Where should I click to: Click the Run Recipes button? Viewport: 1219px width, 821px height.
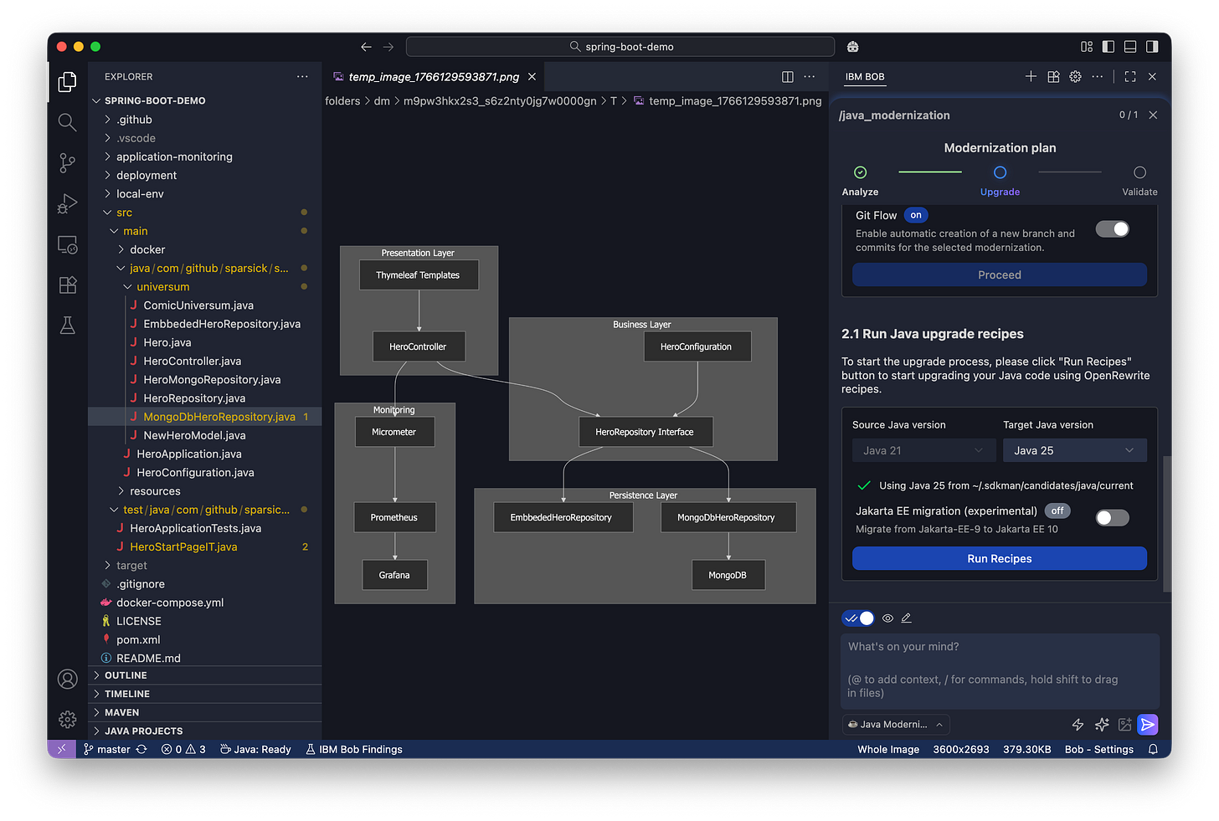coord(1000,558)
